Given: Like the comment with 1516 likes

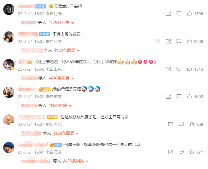Looking at the screenshot, I should pos(189,69).
